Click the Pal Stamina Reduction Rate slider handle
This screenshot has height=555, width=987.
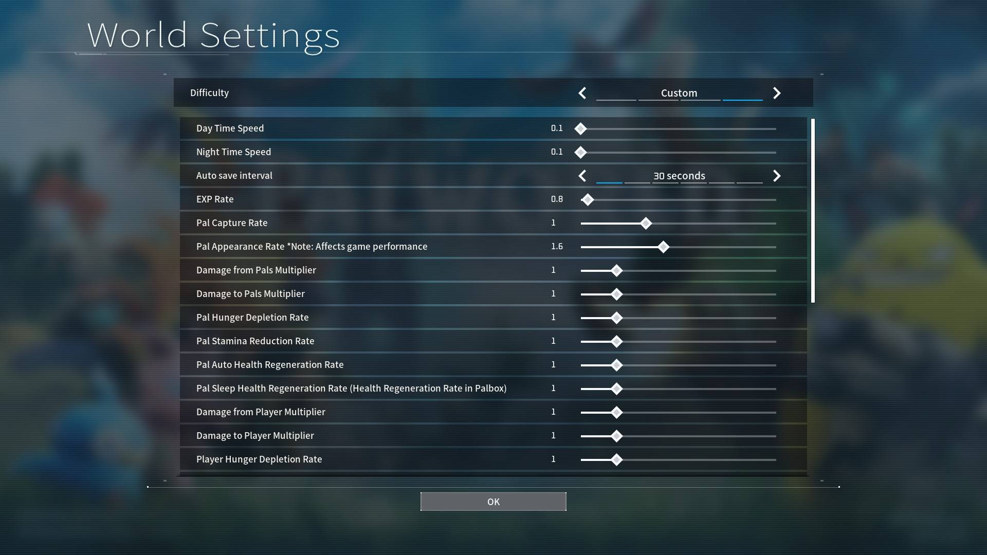[616, 342]
